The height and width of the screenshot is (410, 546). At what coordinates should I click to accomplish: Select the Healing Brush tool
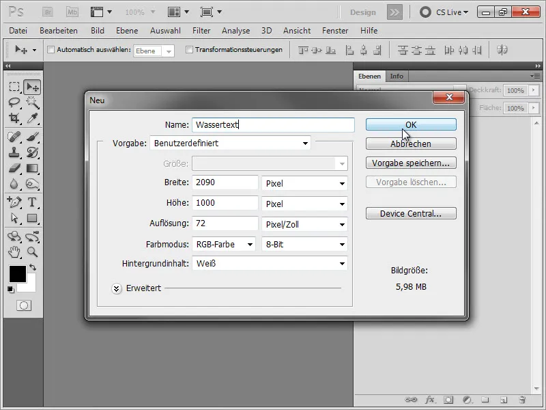(x=14, y=137)
